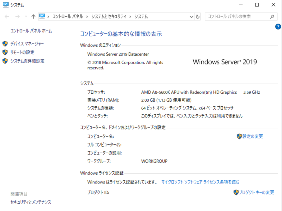Click the コンピューター名: label
The image size is (282, 211).
[101, 136]
